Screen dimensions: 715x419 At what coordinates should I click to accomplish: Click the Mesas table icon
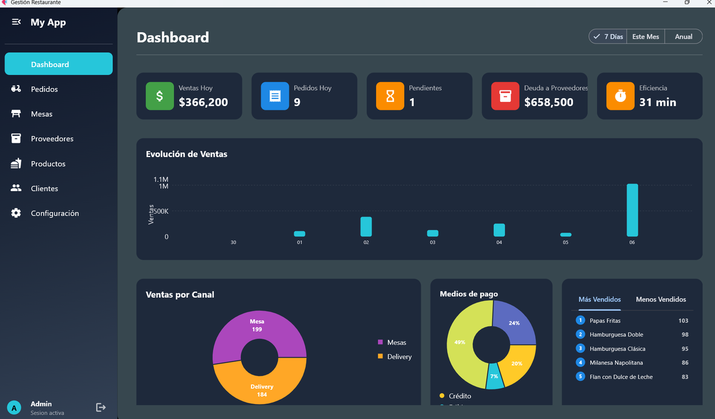[16, 114]
